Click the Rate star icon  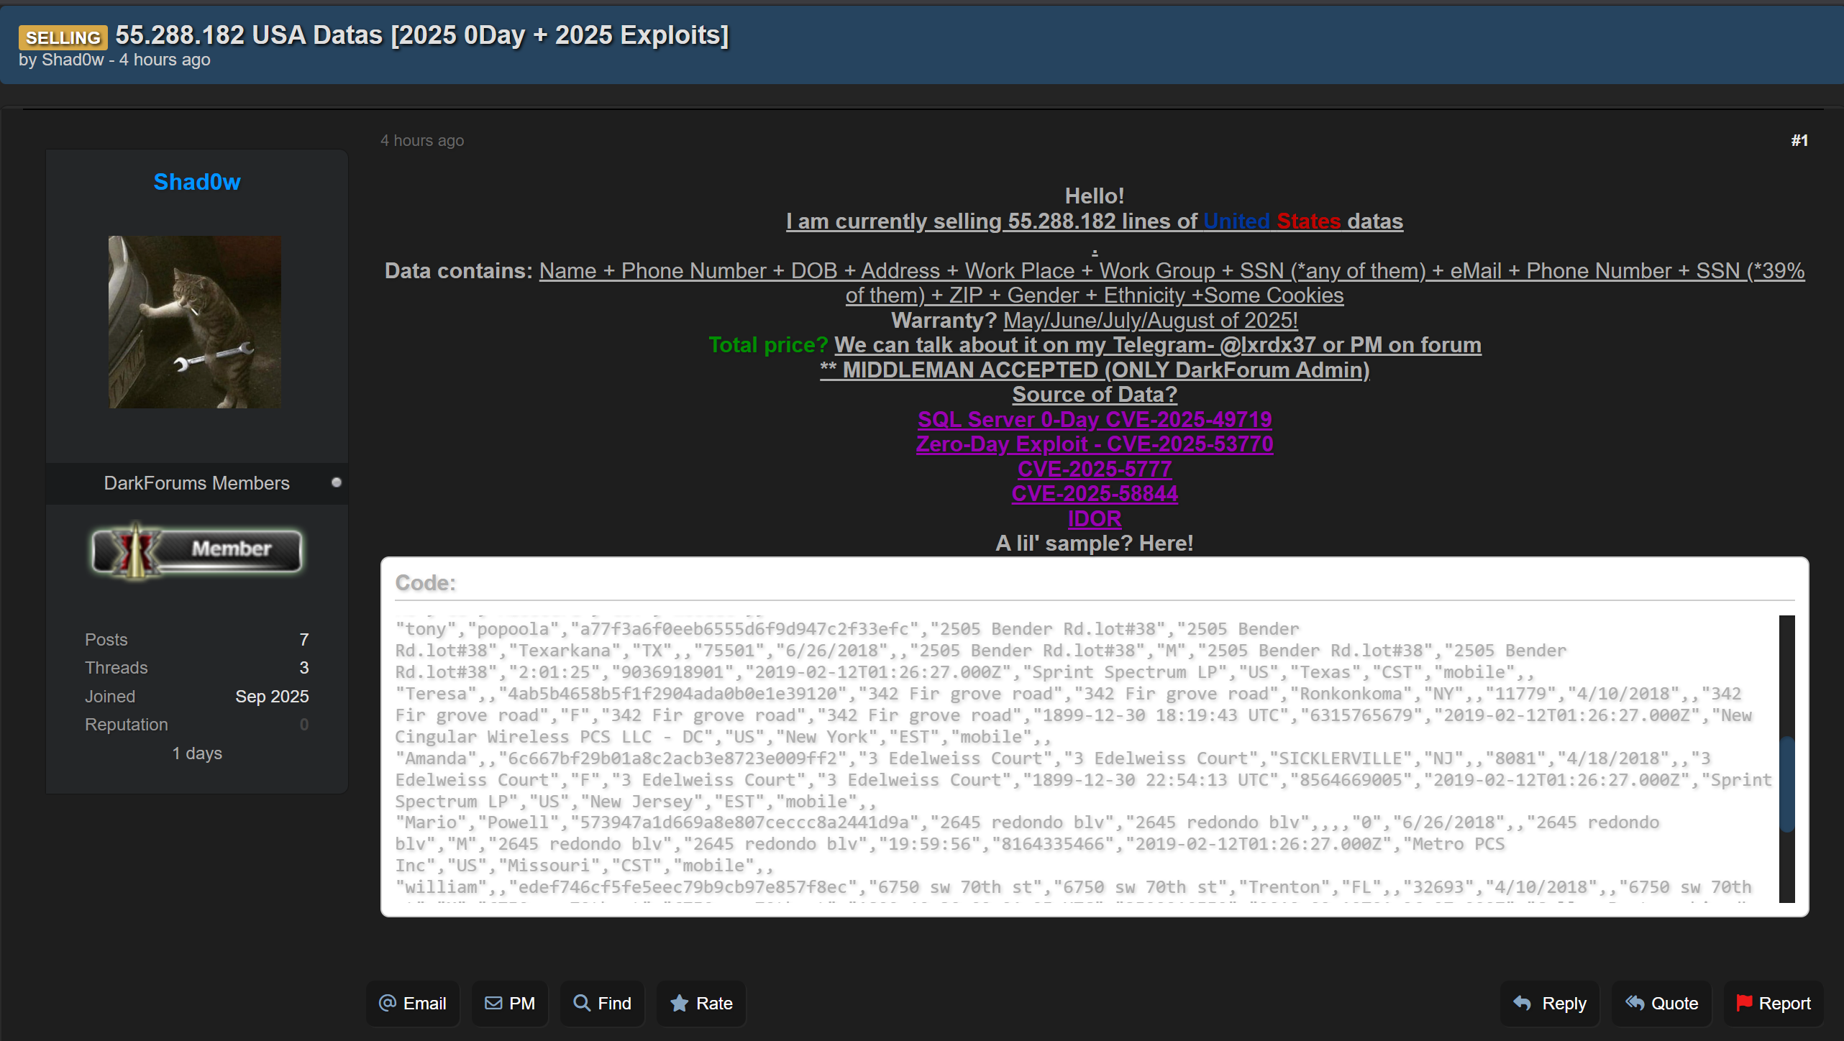tap(679, 1003)
